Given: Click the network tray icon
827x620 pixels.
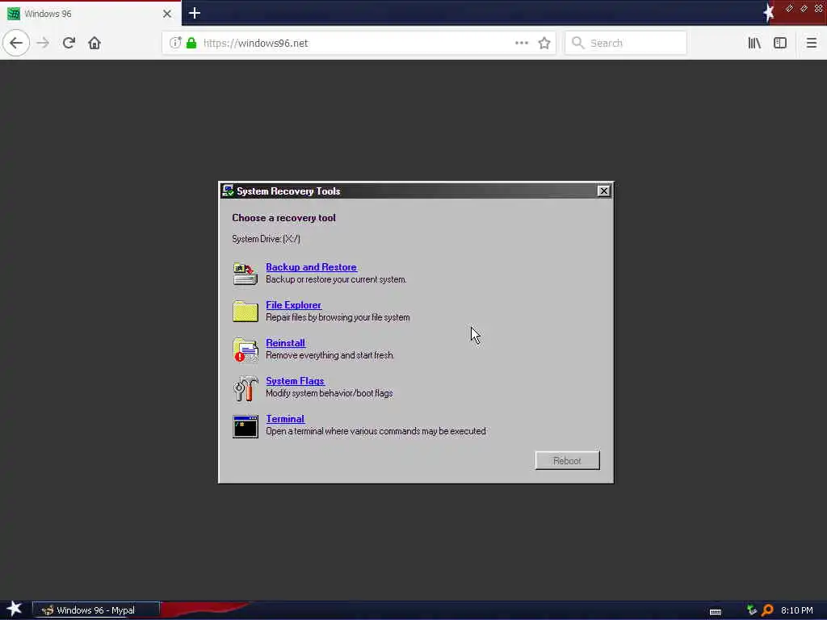Looking at the screenshot, I should 752,610.
